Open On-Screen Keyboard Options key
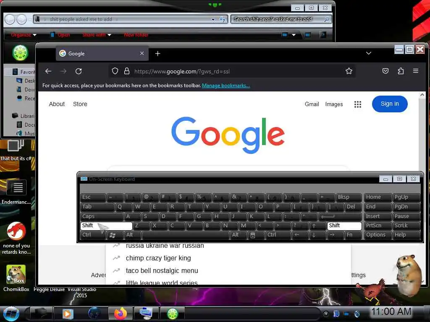Viewport: 430px width, 322px height. [378, 235]
